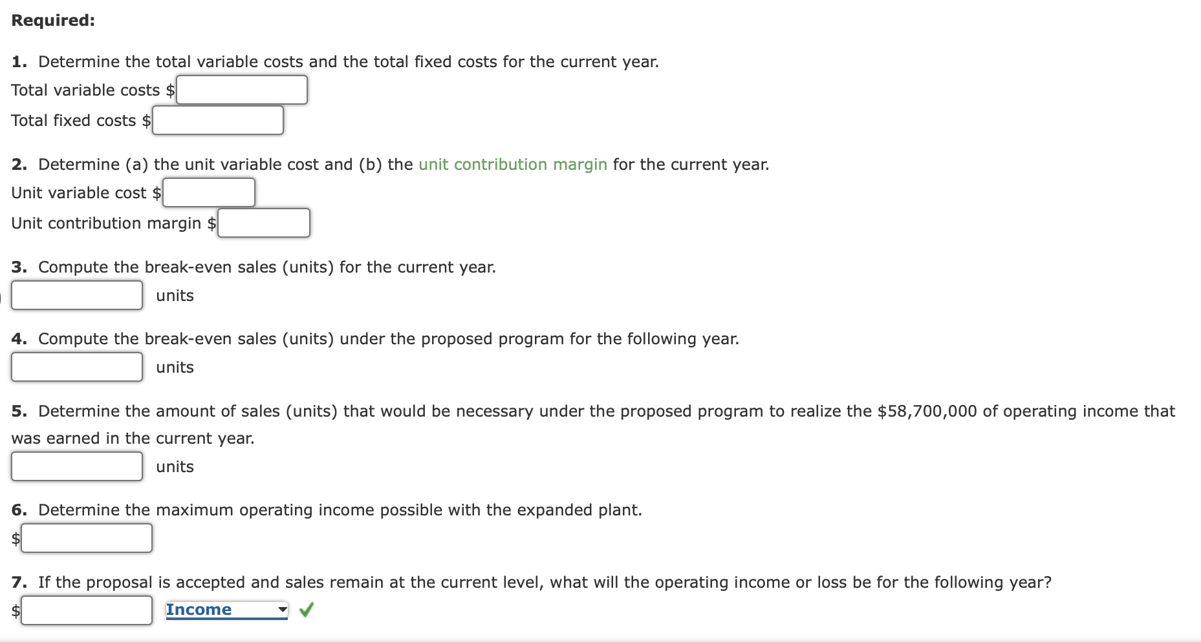Select the question 1 heading text
Viewport: 1201px width, 642px height.
click(x=335, y=61)
